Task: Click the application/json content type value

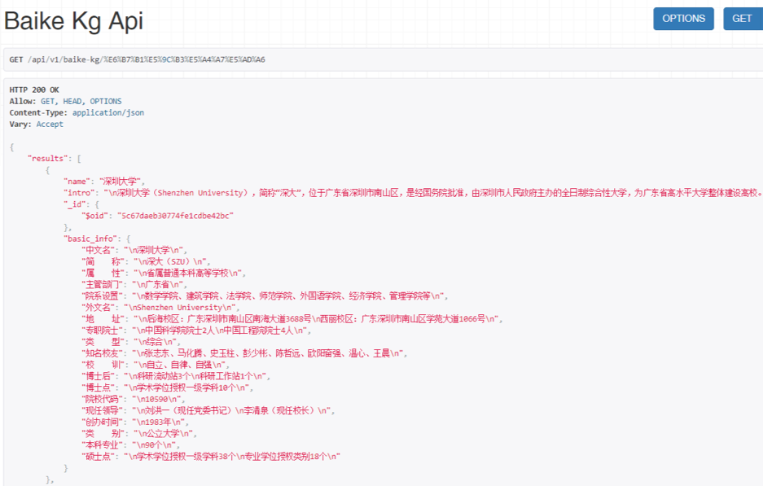Action: coord(108,112)
